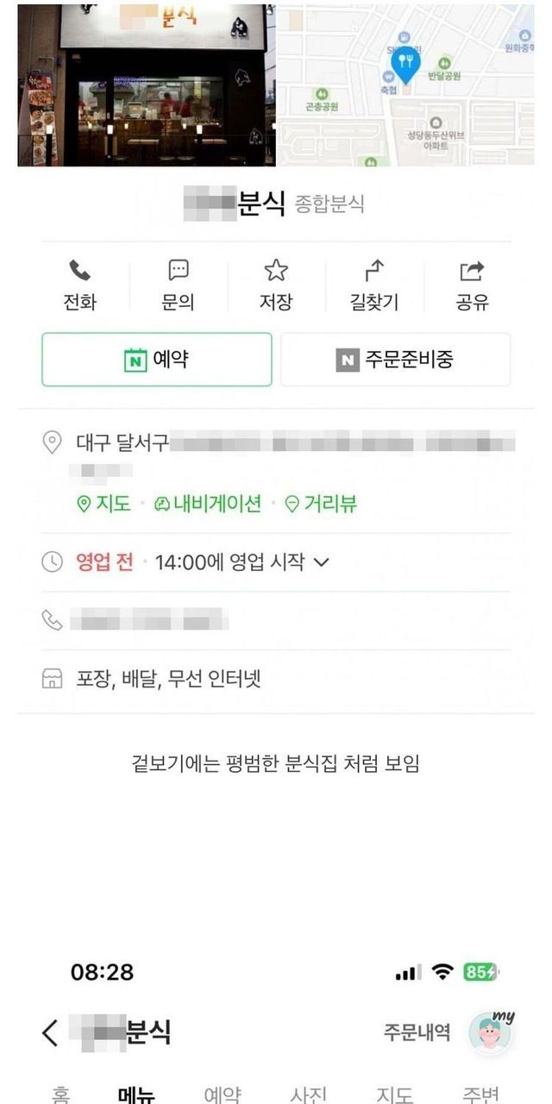
Task: Tap the share (공유) icon
Action: (472, 272)
